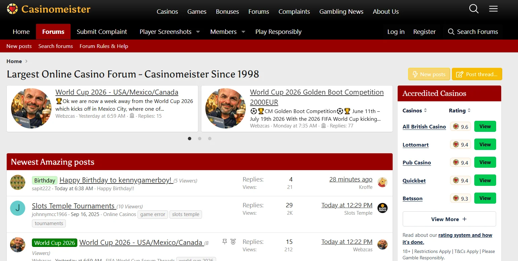Screen dimensions: 518x261
Task: Open New posts sub-navigation link
Action: pos(19,46)
